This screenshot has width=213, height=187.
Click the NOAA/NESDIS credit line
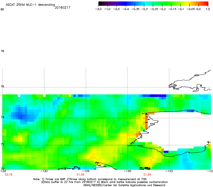pos(124,185)
